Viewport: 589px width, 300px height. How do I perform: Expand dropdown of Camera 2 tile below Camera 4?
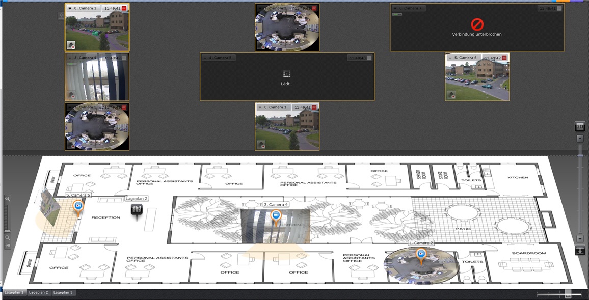tap(69, 107)
